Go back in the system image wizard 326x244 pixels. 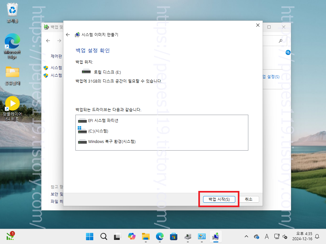coord(68,35)
